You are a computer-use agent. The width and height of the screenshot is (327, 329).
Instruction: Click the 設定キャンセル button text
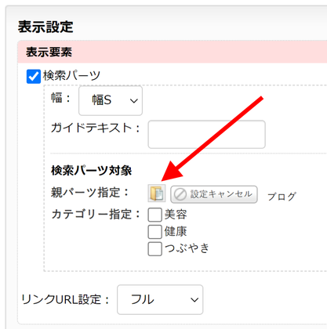[221, 194]
